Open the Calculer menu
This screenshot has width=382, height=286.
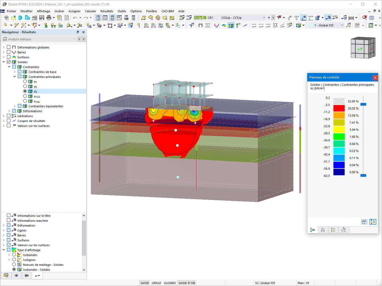pyautogui.click(x=90, y=11)
